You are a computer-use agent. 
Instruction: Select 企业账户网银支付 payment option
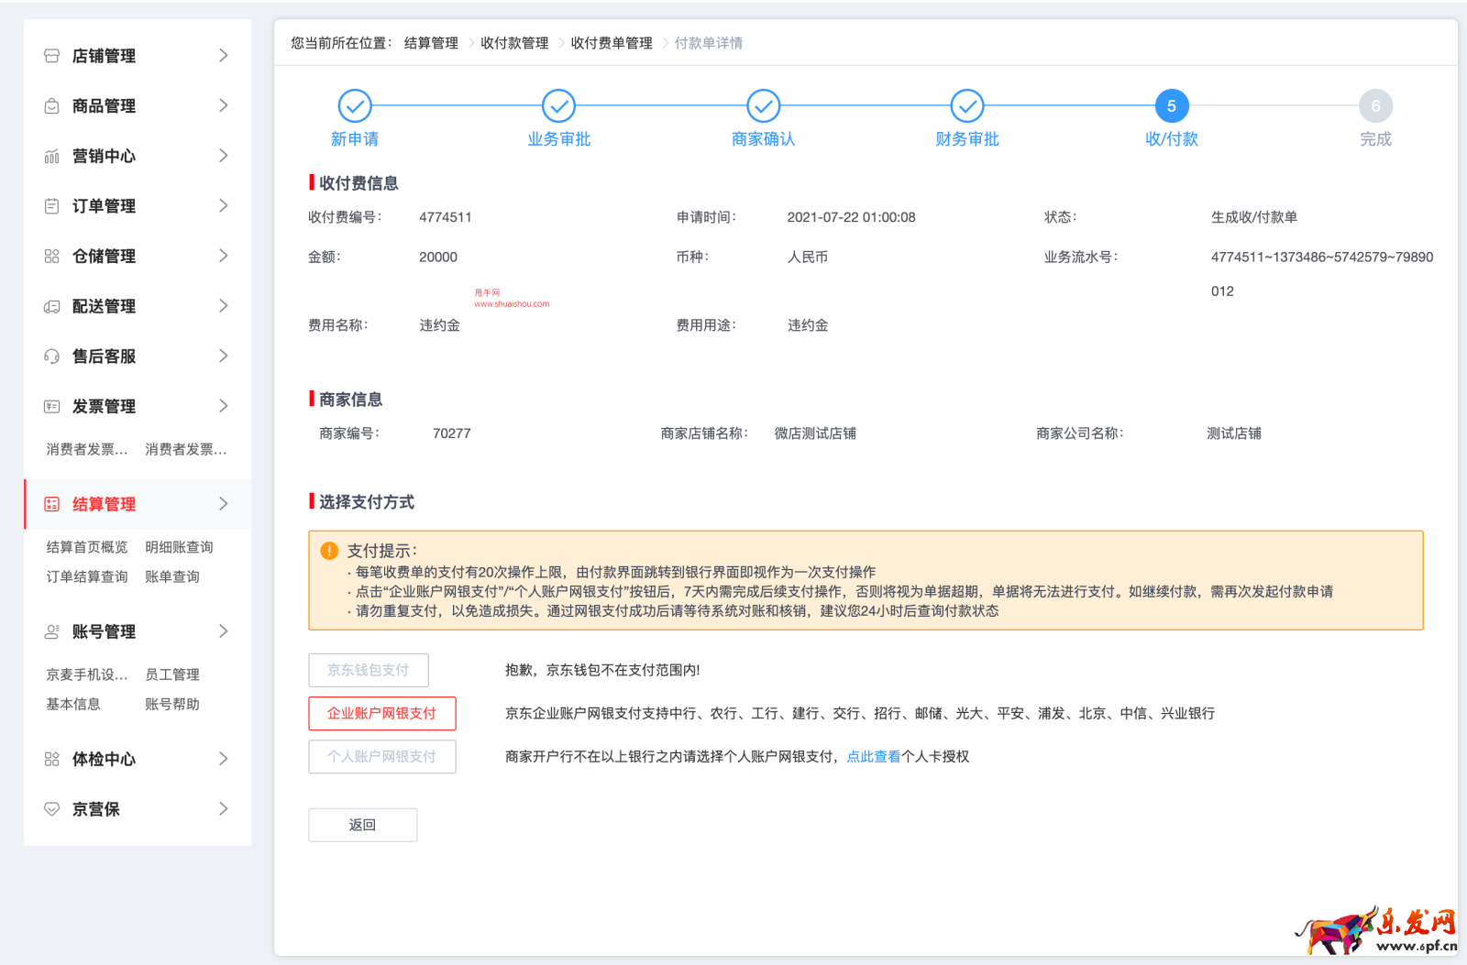click(x=381, y=713)
